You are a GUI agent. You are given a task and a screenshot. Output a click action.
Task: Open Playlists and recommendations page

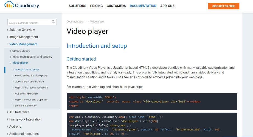pos(32,87)
